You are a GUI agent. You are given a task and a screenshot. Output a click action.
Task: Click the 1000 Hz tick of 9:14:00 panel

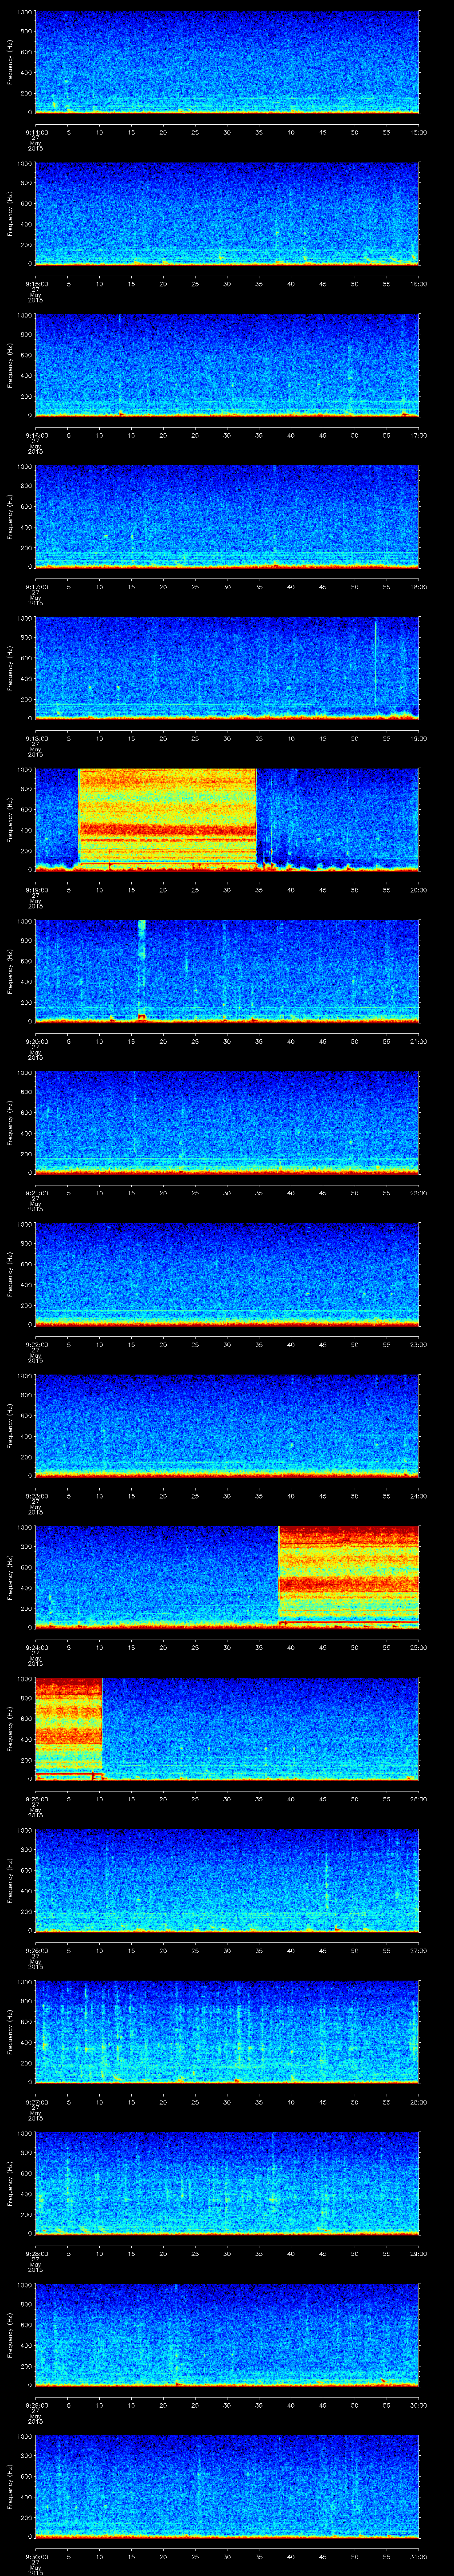click(x=25, y=12)
